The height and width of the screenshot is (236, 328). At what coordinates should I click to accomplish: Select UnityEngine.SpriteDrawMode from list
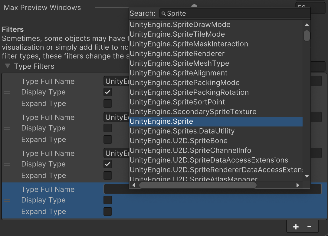[216, 25]
